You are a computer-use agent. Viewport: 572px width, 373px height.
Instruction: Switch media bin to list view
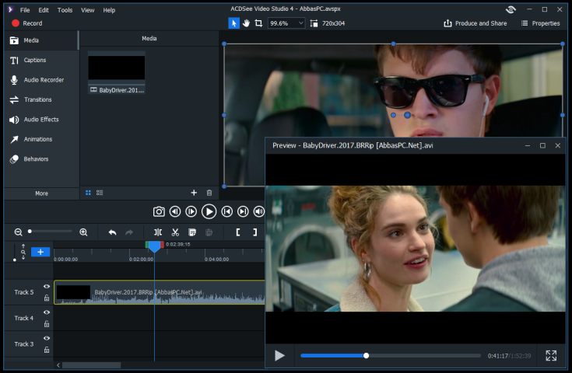coord(100,193)
